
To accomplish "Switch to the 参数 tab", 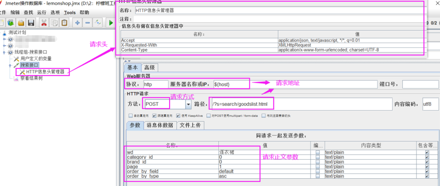I will coord(135,125).
